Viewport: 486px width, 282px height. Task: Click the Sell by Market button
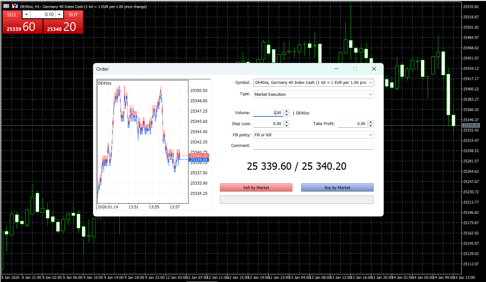(256, 187)
